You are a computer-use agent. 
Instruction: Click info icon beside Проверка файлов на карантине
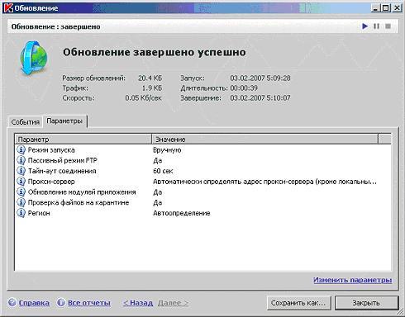tap(21, 202)
